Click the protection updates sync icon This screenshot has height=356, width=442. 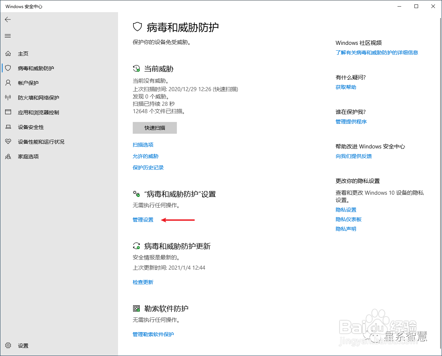pos(136,246)
